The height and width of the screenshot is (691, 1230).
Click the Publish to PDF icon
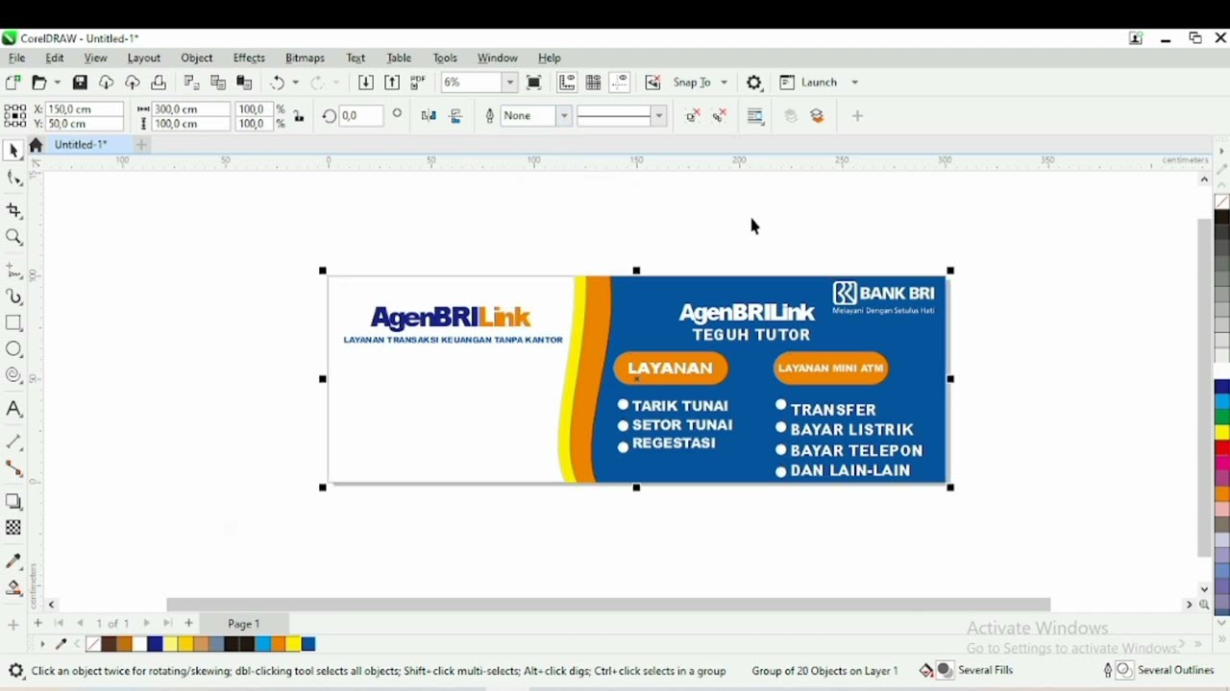point(418,83)
